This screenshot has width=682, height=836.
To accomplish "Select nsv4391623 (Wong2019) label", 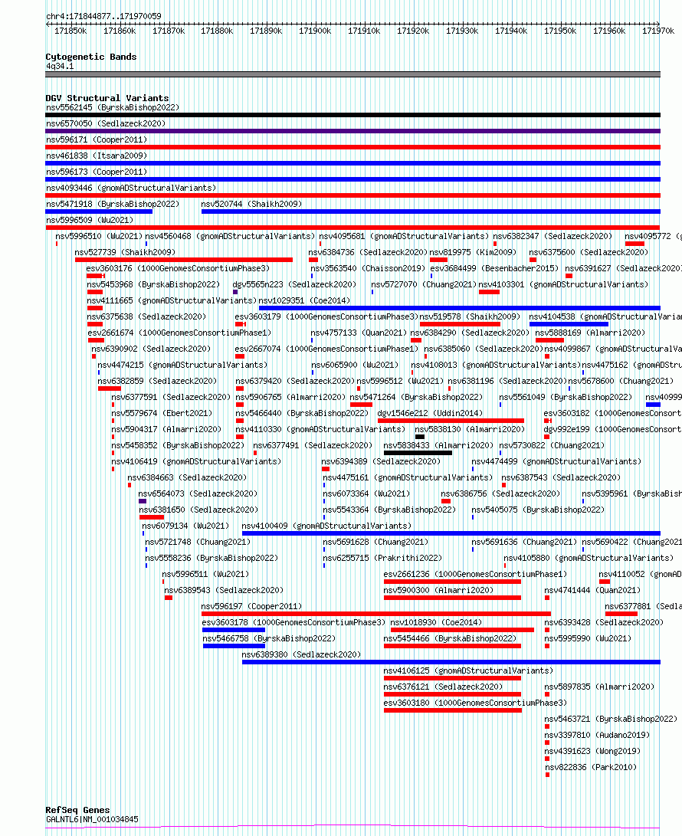I will (x=592, y=751).
